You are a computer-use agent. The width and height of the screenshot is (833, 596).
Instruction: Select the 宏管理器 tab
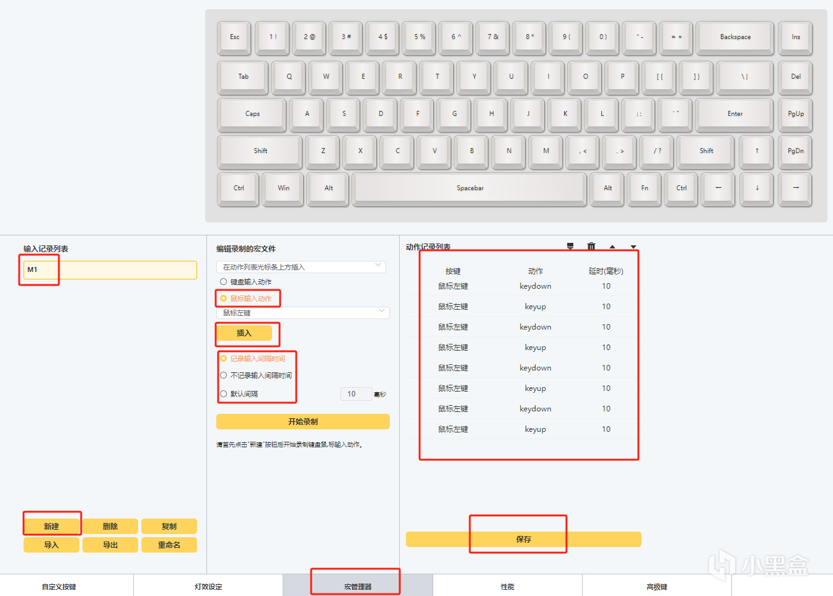(358, 586)
